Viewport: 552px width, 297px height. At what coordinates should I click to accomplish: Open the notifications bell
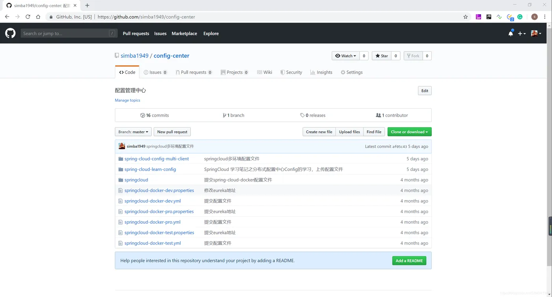[511, 33]
